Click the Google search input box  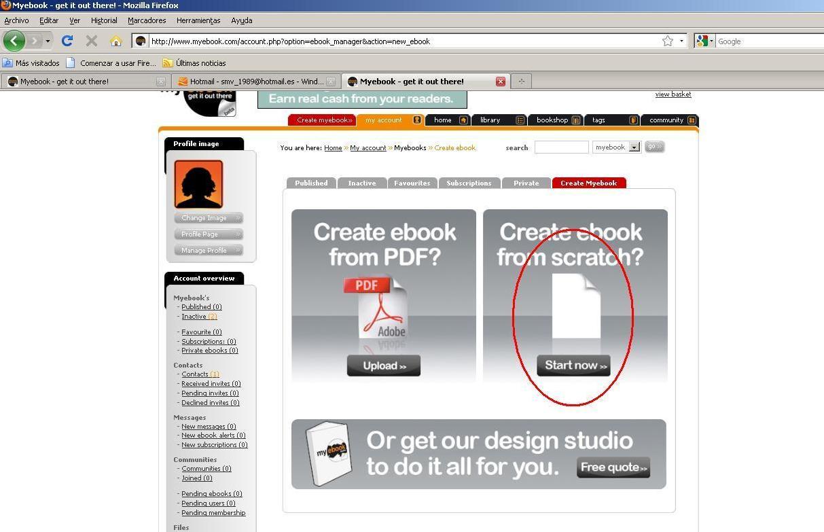point(770,41)
